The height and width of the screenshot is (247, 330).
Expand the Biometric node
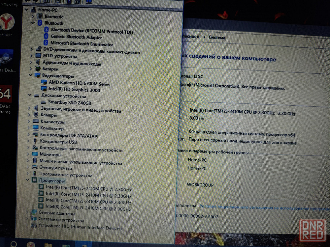pos(33,16)
